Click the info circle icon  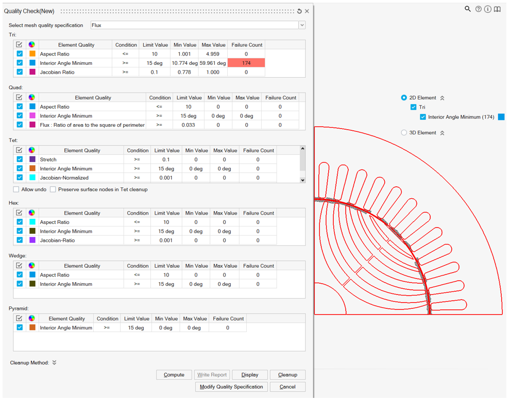(x=488, y=9)
